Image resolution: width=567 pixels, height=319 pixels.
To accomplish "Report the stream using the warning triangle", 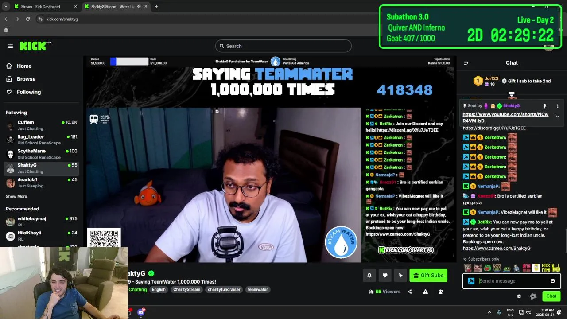I will [425, 292].
